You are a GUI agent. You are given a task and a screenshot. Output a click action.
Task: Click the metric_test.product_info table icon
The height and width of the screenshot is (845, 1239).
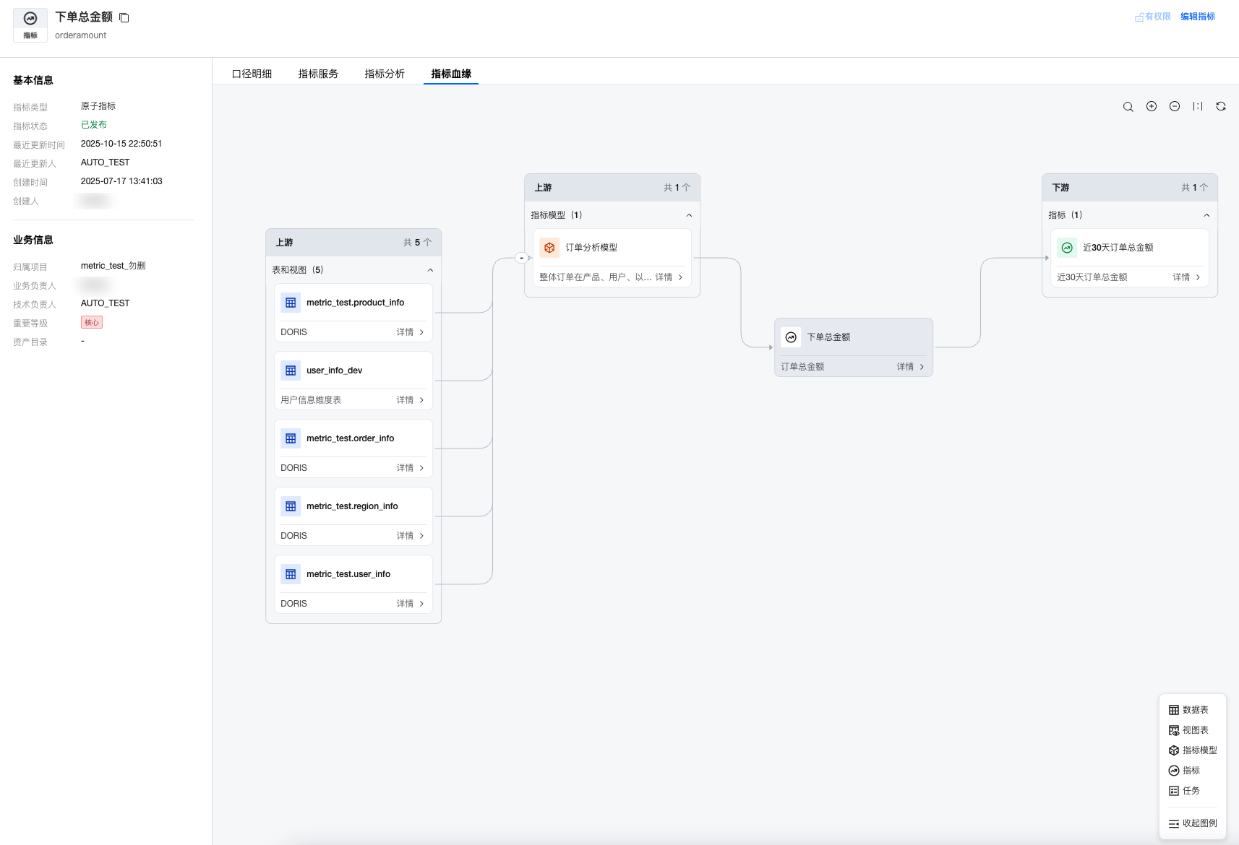(291, 303)
